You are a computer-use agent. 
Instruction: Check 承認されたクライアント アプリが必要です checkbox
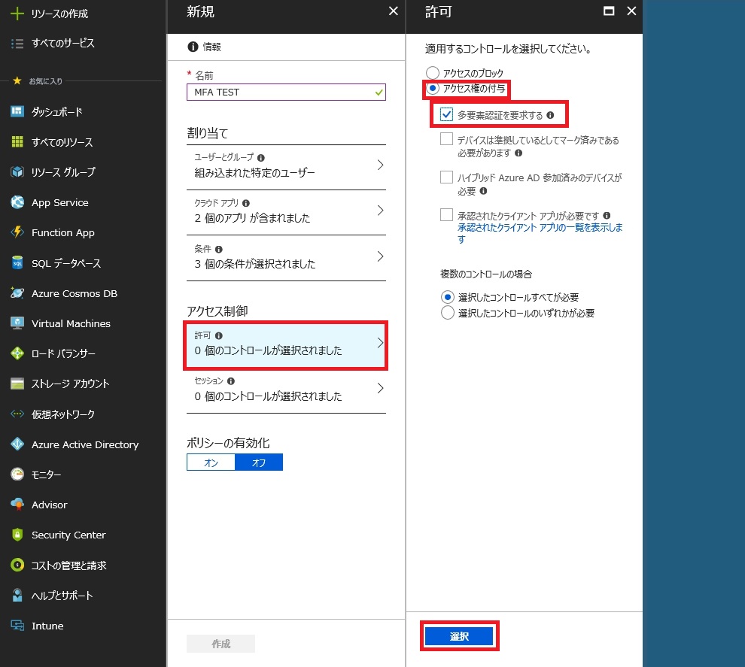(446, 215)
